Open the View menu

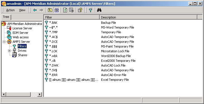point(22,10)
